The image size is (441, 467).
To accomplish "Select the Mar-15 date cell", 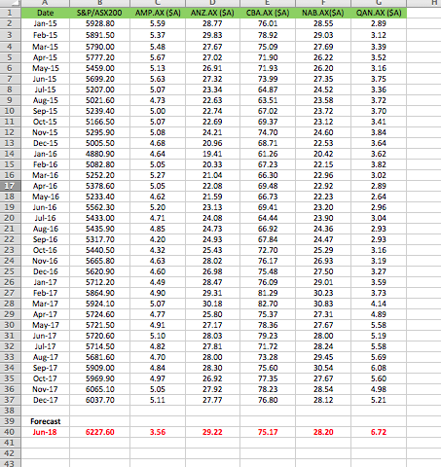I will (45, 47).
